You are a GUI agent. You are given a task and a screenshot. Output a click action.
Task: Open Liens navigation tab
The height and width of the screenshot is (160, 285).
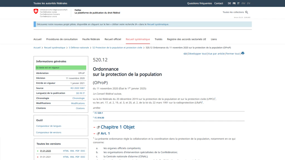(x=214, y=39)
